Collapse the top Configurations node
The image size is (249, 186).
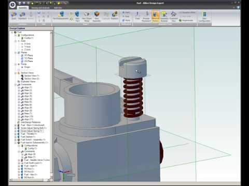coord(16,35)
